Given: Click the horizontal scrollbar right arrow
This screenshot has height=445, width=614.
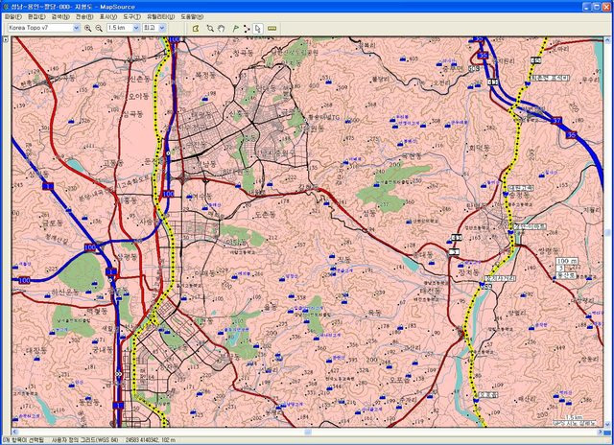Looking at the screenshot, I should [x=601, y=432].
